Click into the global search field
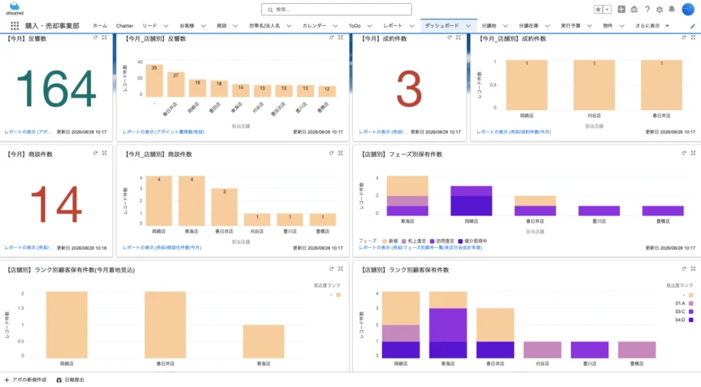This screenshot has height=387, width=701. click(x=336, y=10)
